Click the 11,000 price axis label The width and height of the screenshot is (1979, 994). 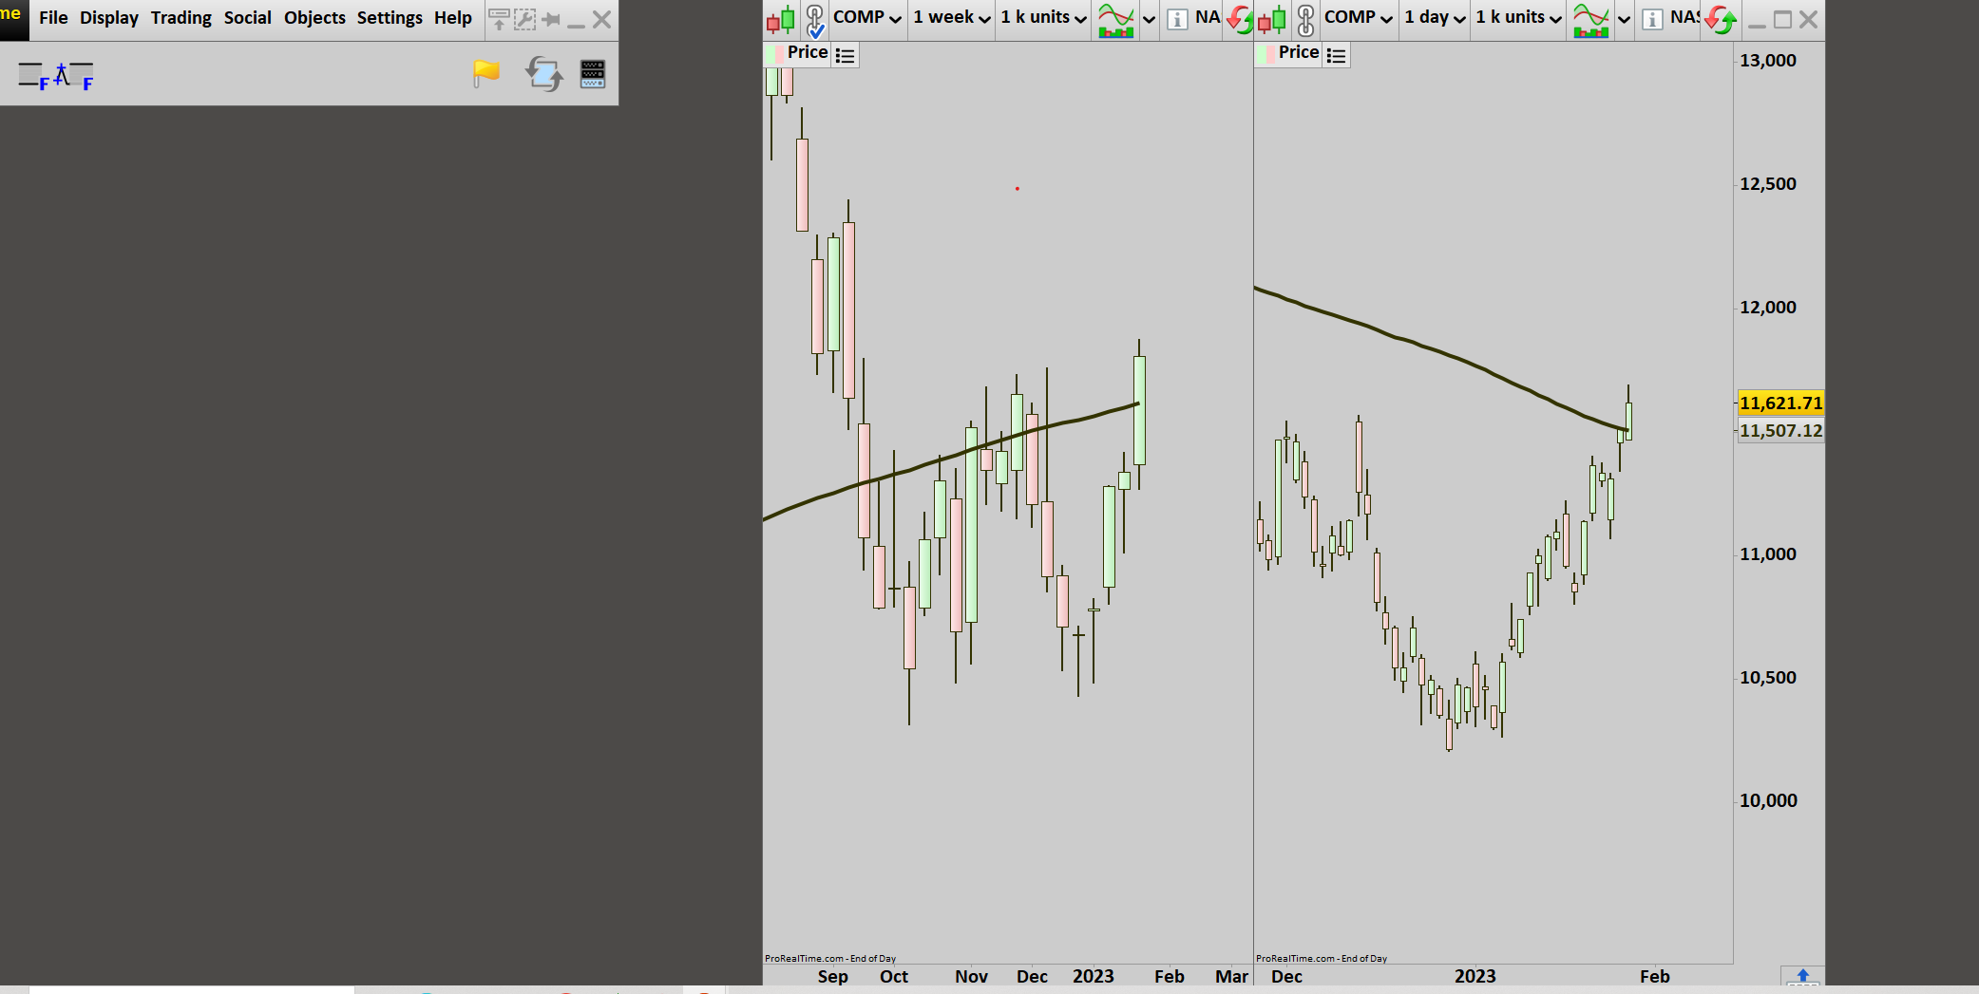coord(1768,554)
